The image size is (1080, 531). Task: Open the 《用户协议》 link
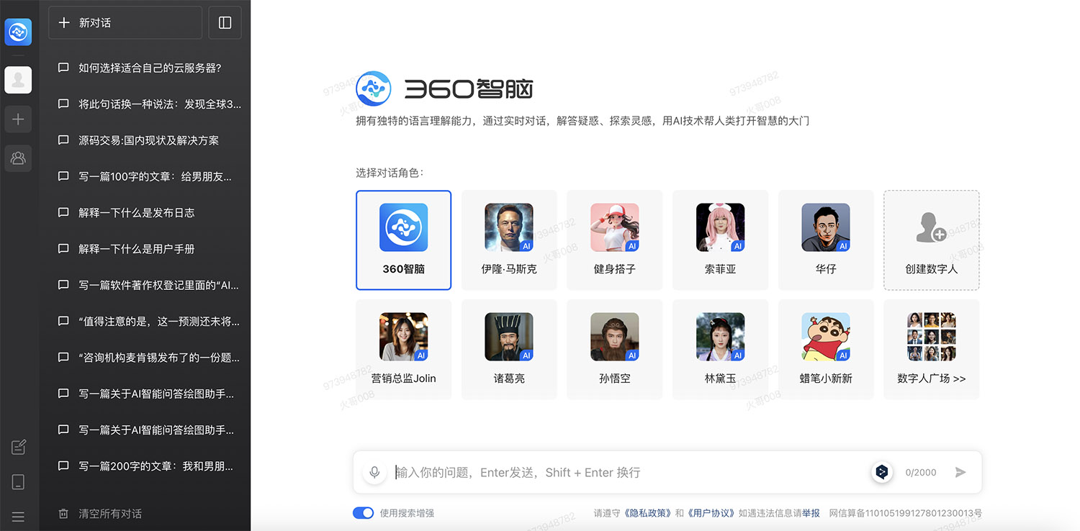(710, 513)
